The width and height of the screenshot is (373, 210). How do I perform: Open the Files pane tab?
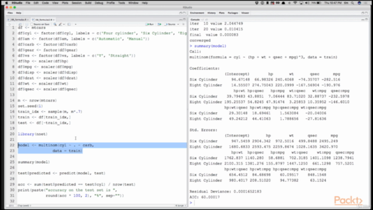point(10,13)
